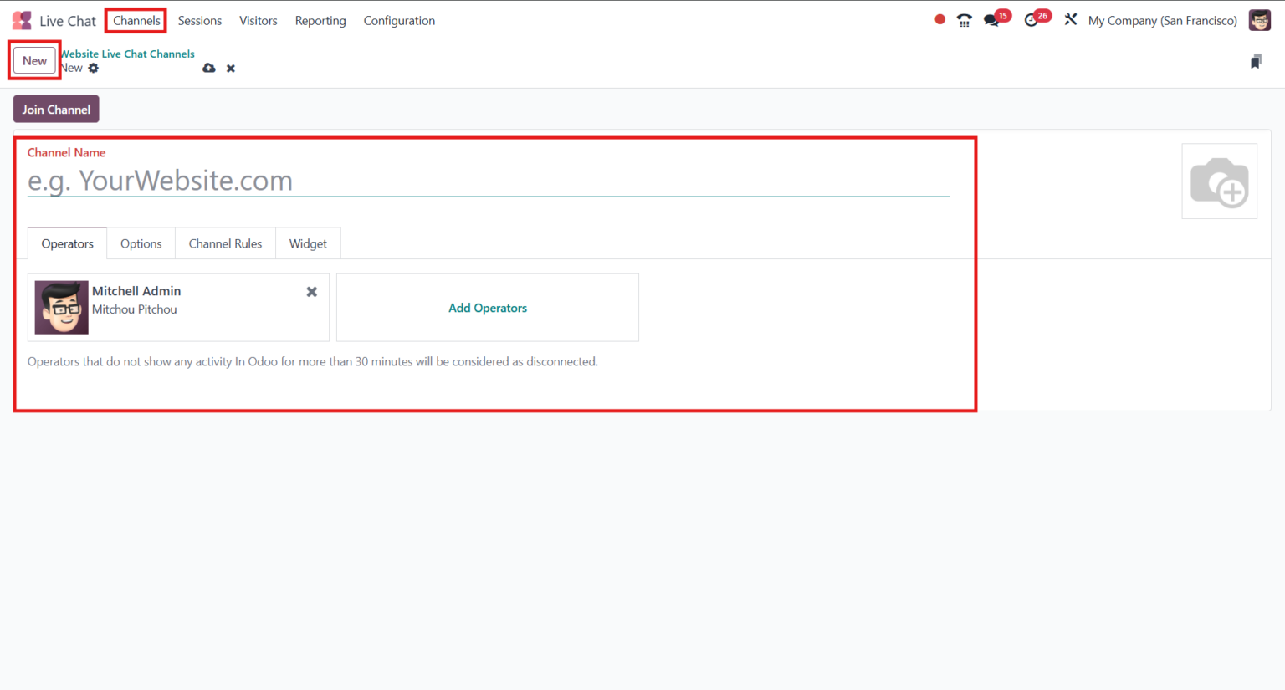
Task: Save the record with the cloud upload icon
Action: [x=208, y=68]
